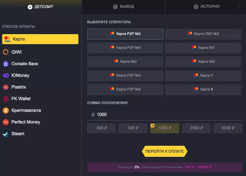The image size is (246, 176).
Task: Click the Bitcoin icon for Криптовалюта
Action: (x=6, y=110)
